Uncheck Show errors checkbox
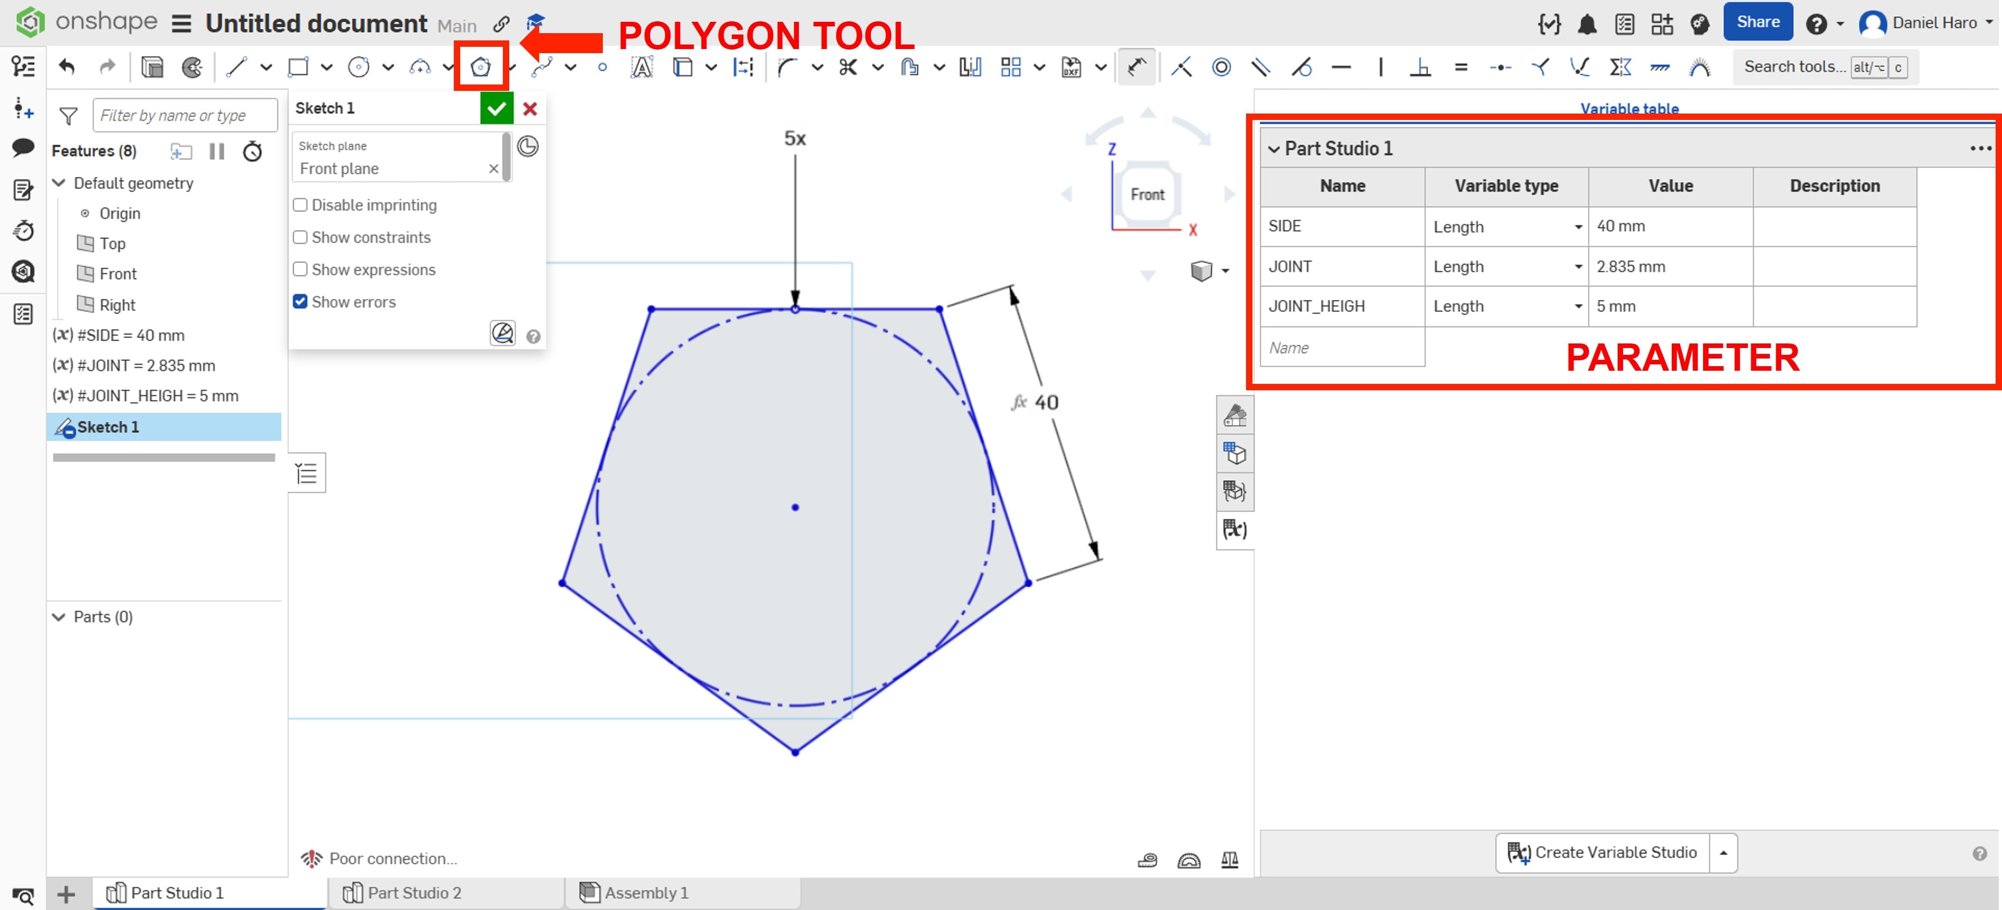 (300, 302)
